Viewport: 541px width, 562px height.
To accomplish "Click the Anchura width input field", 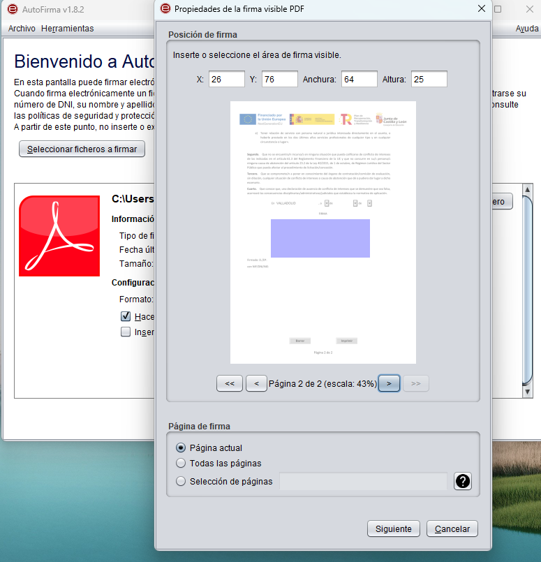I will (x=360, y=79).
